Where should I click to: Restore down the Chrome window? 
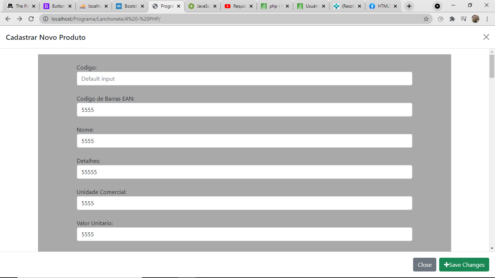pos(470,5)
